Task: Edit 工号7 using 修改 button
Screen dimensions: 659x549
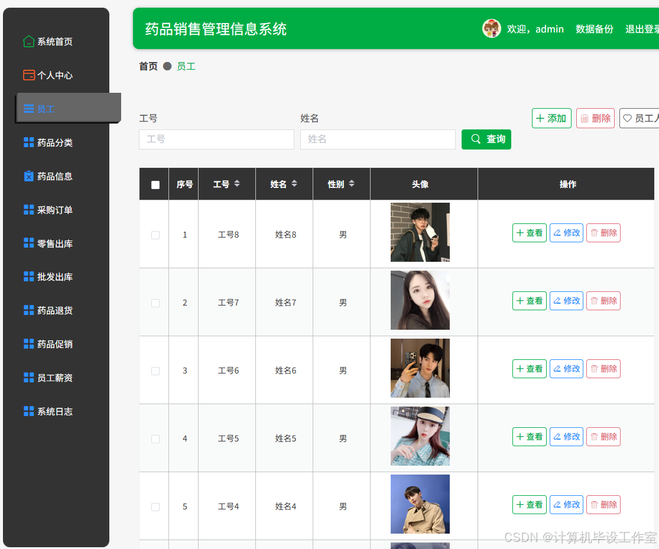Action: point(567,301)
